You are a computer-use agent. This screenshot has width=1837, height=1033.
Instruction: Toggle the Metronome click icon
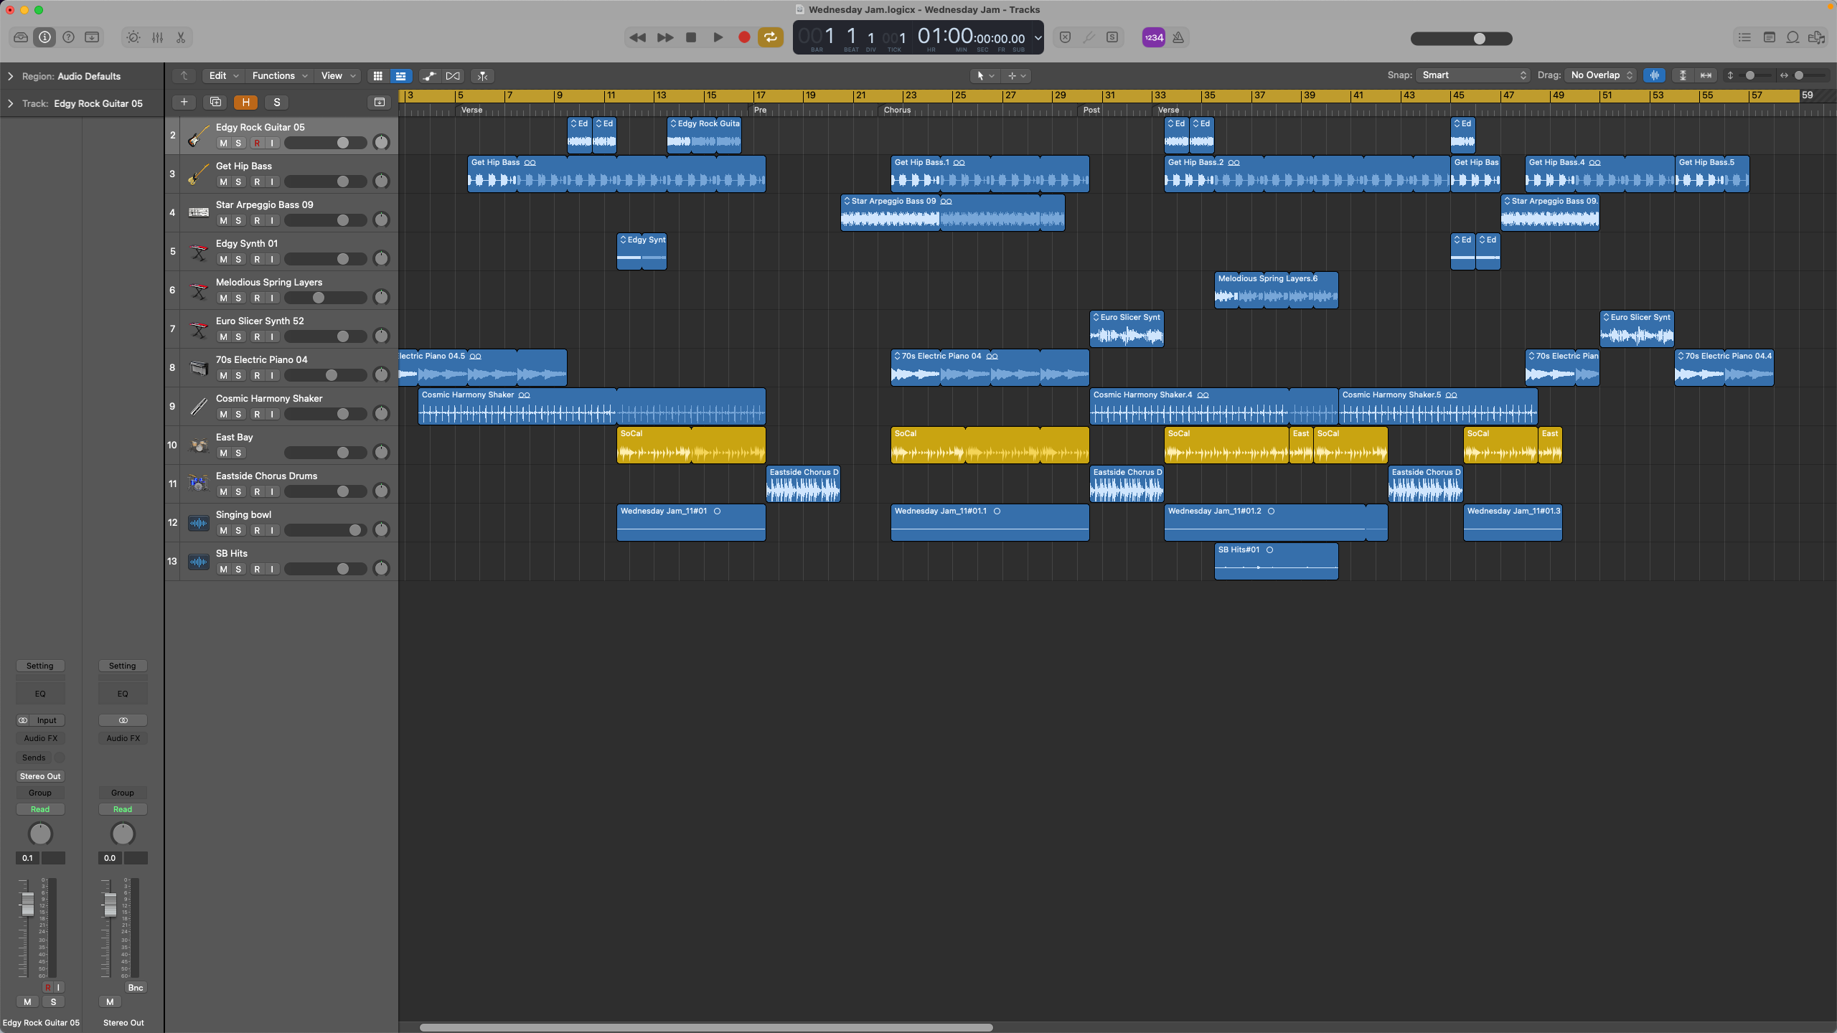click(x=1178, y=37)
